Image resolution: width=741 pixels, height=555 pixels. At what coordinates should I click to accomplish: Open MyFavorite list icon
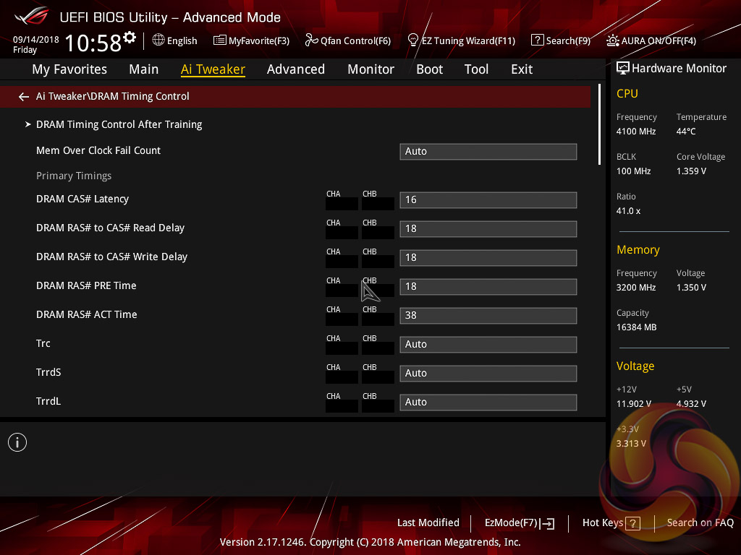point(220,40)
